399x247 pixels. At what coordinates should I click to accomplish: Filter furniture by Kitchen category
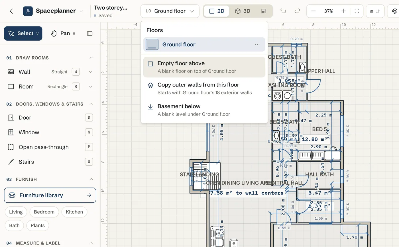click(74, 212)
